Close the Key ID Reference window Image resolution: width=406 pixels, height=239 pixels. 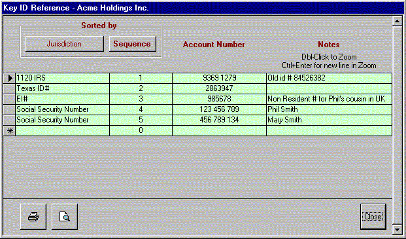click(x=373, y=217)
